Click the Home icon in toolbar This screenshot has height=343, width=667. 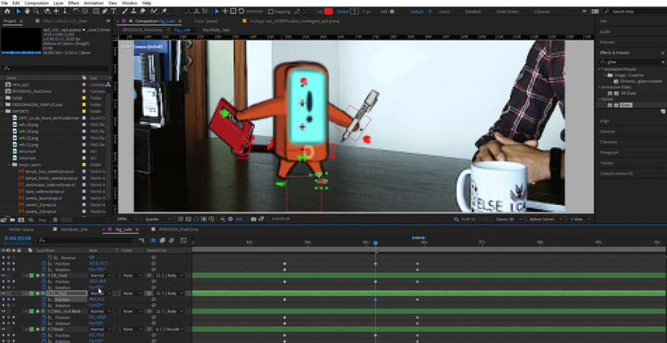(x=7, y=11)
